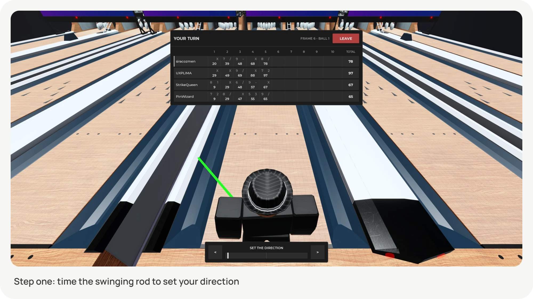The image size is (533, 299).
Task: Click the FRAME 6 - BALL 1 indicator
Action: 315,38
